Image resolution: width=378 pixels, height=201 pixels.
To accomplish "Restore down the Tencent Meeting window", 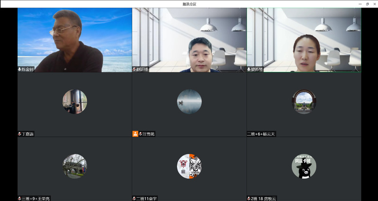I will pyautogui.click(x=367, y=4).
